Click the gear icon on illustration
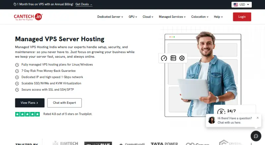Viewport: 265px width, 145px height. click(182, 58)
